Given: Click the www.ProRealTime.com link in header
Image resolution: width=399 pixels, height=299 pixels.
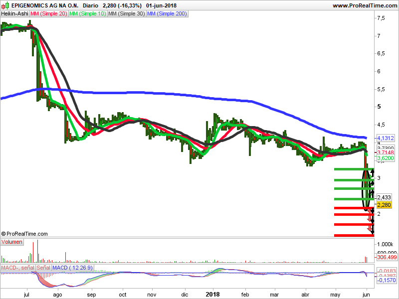Looking at the screenshot, I should click(x=365, y=5).
